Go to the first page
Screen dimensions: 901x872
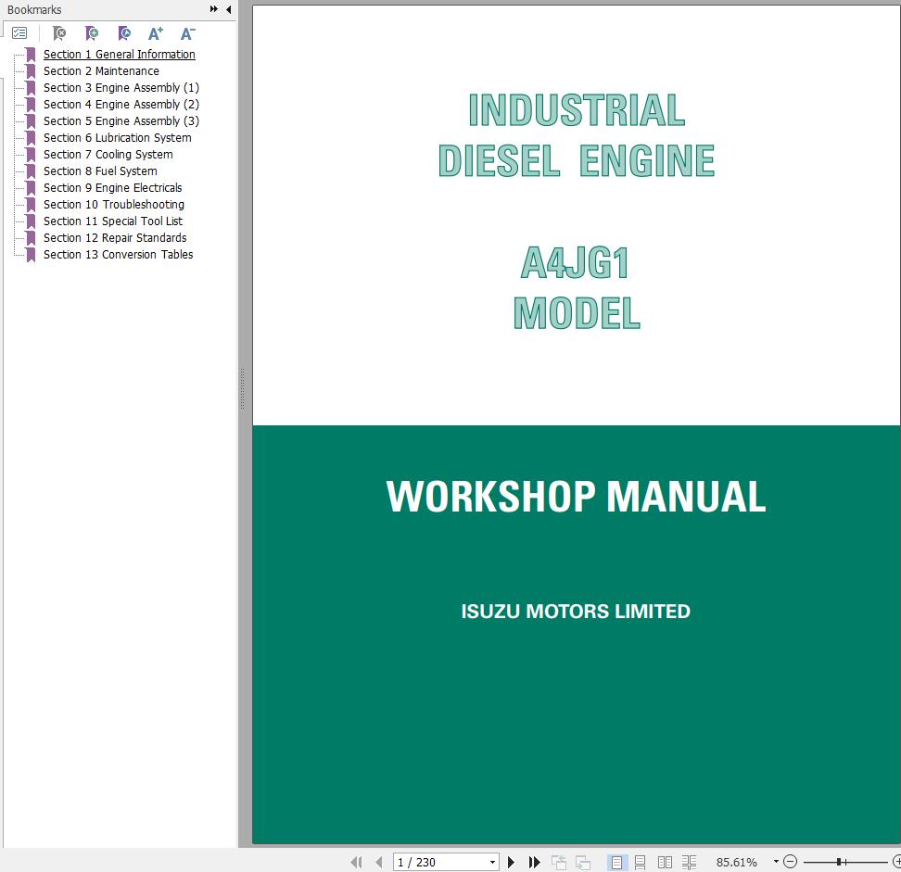click(356, 862)
